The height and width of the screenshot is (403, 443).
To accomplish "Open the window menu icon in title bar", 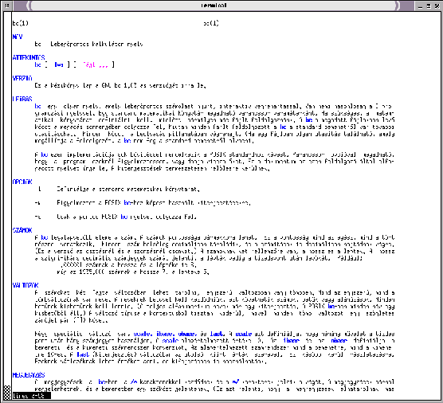I will tap(7, 6).
